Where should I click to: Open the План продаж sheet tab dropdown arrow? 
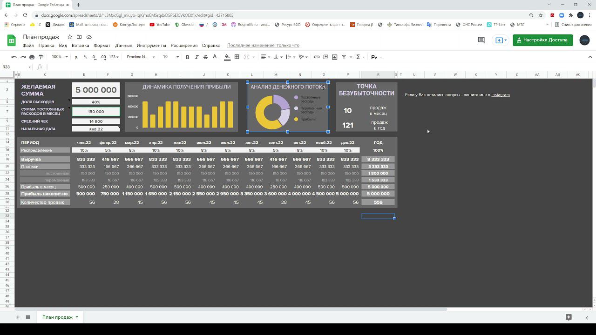tap(77, 317)
